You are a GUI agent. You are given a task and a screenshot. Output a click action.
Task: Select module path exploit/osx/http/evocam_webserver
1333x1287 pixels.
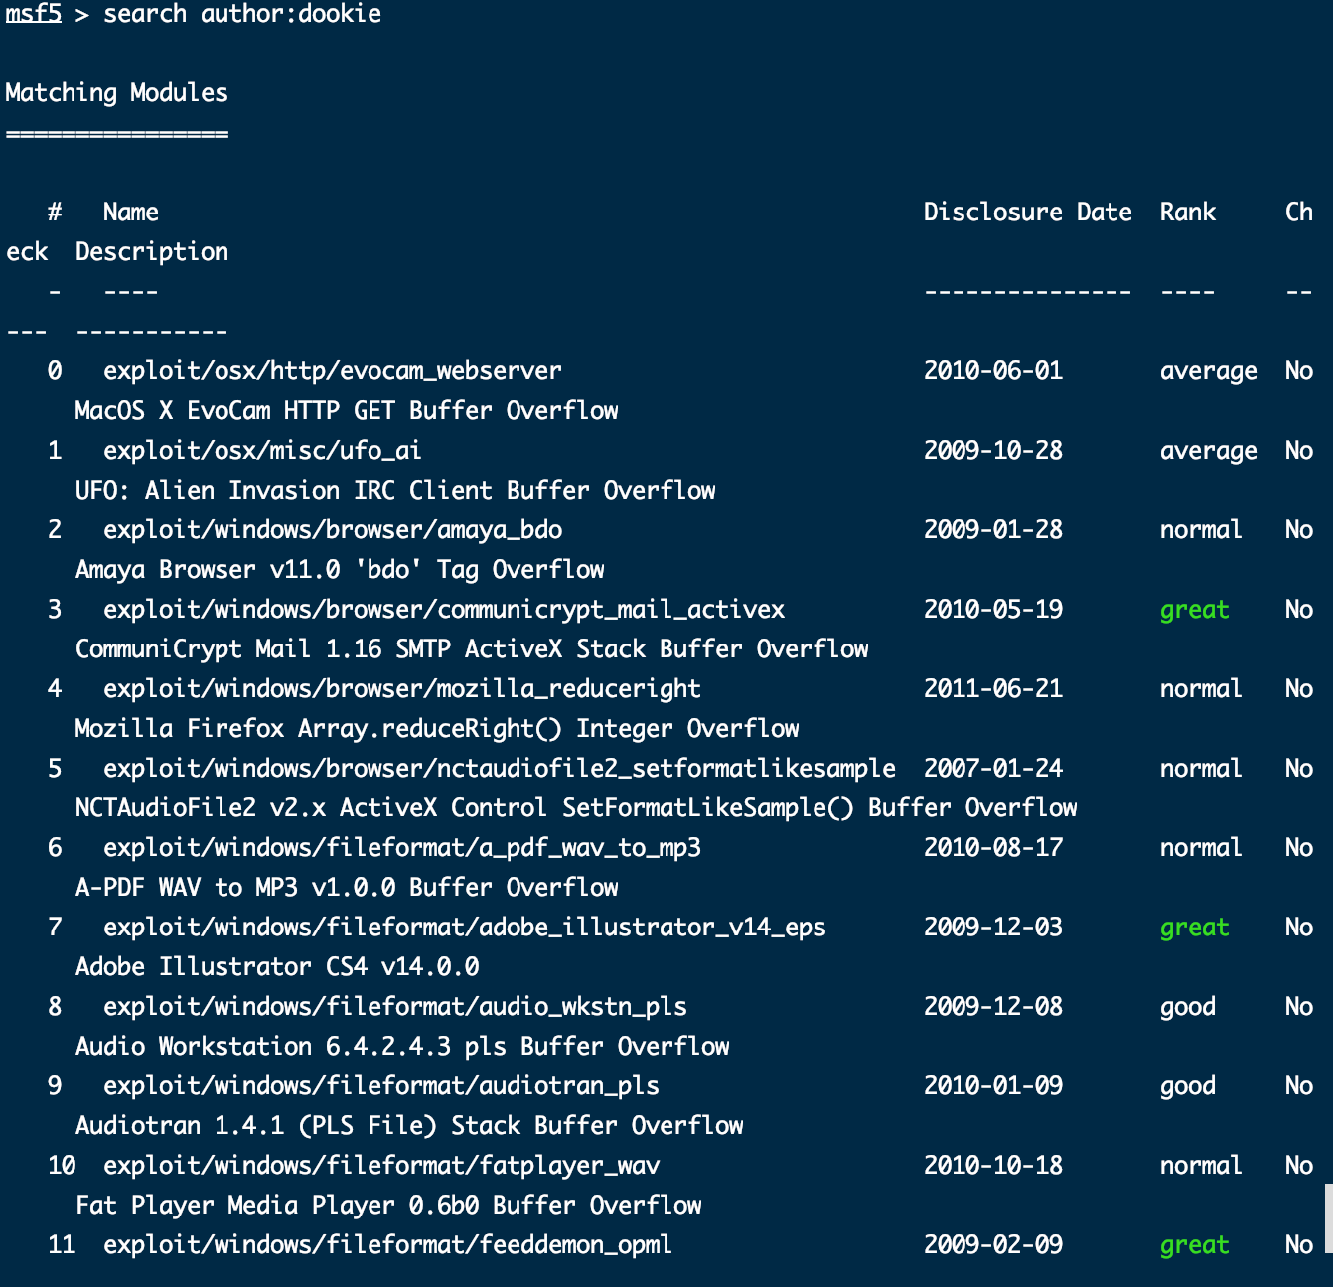click(333, 371)
